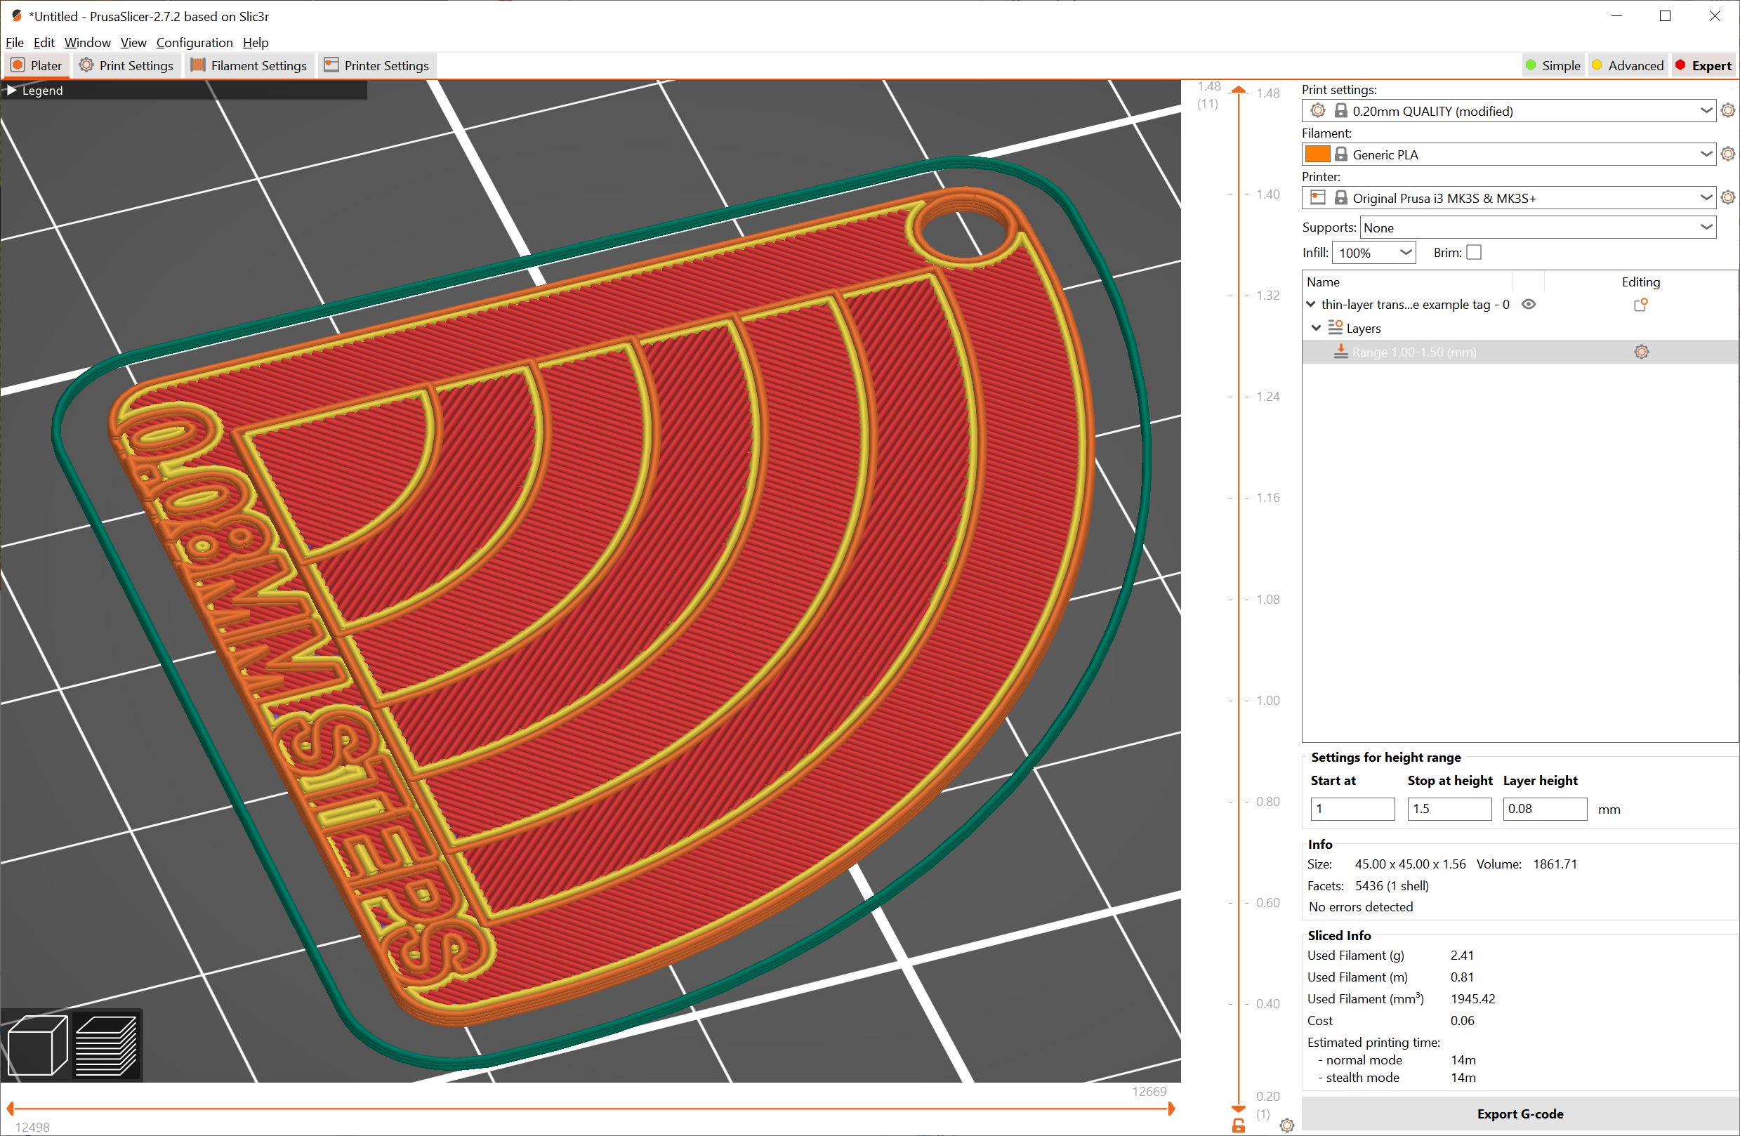This screenshot has width=1740, height=1136.
Task: Click normal mode time 14m
Action: click(1463, 1059)
